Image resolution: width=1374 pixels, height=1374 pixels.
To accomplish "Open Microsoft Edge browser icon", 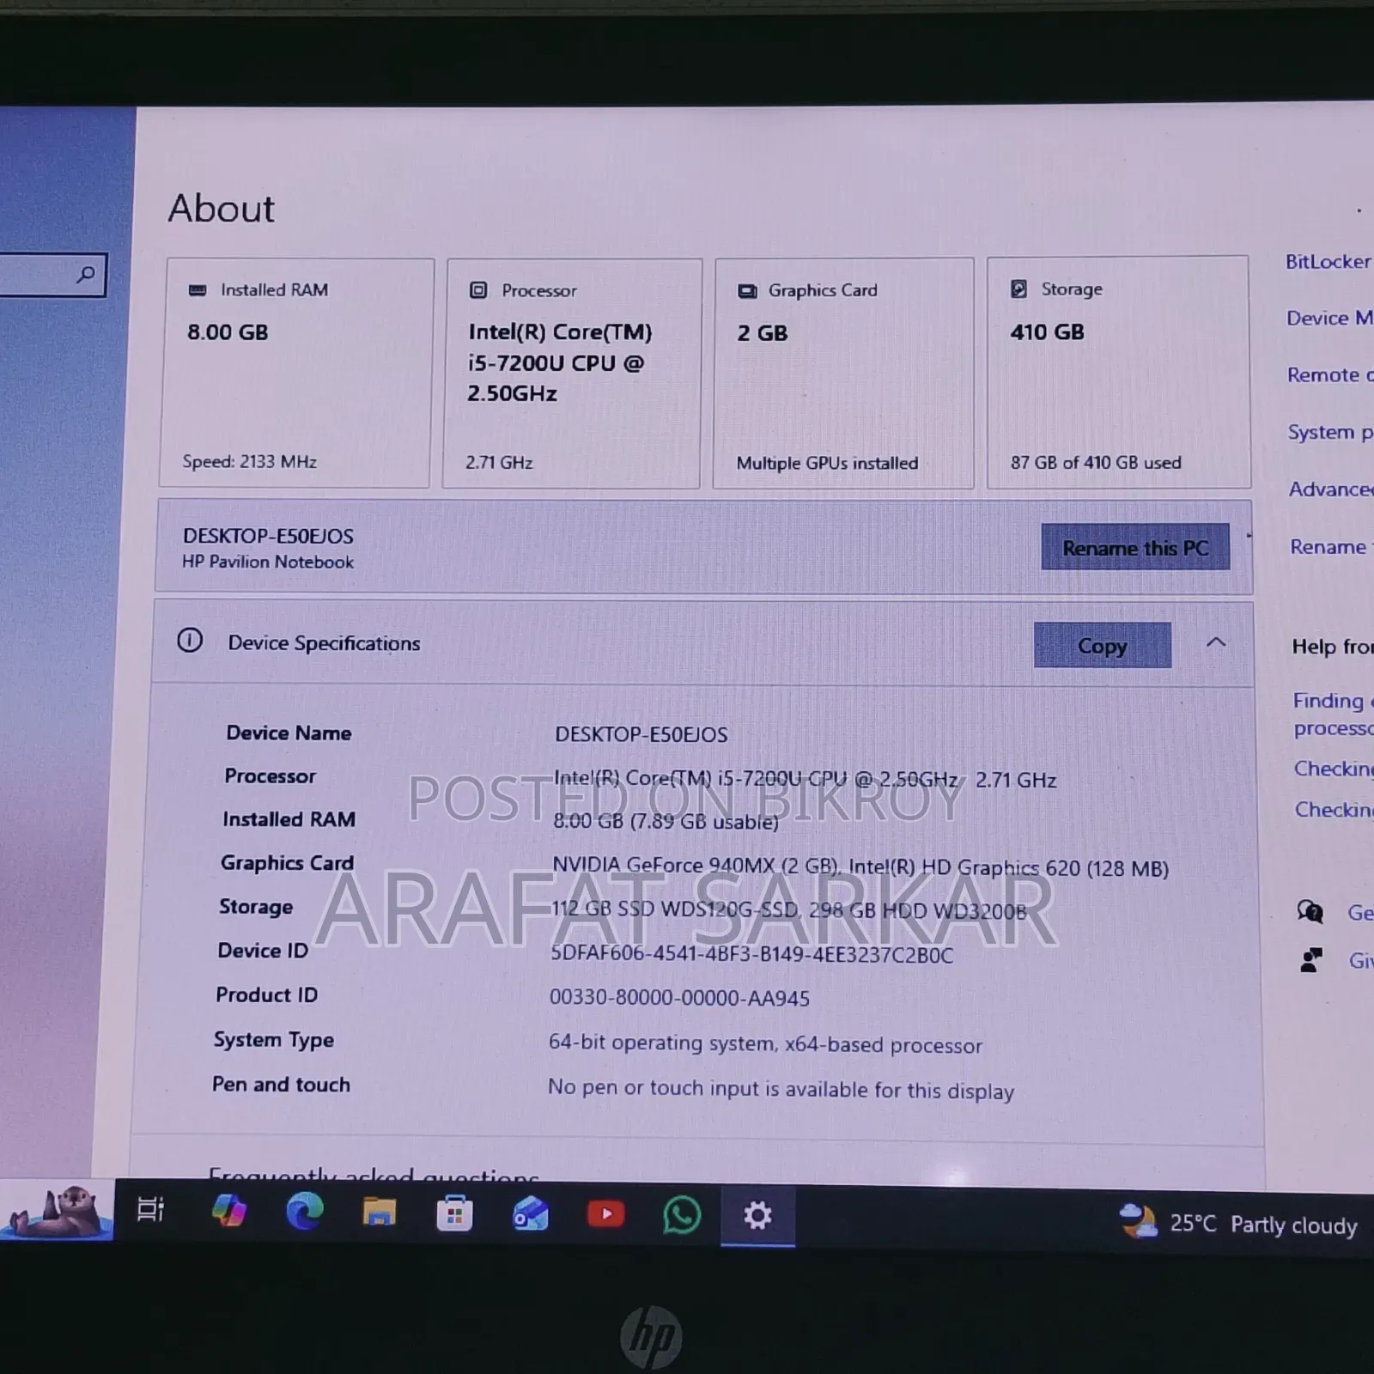I will (304, 1212).
